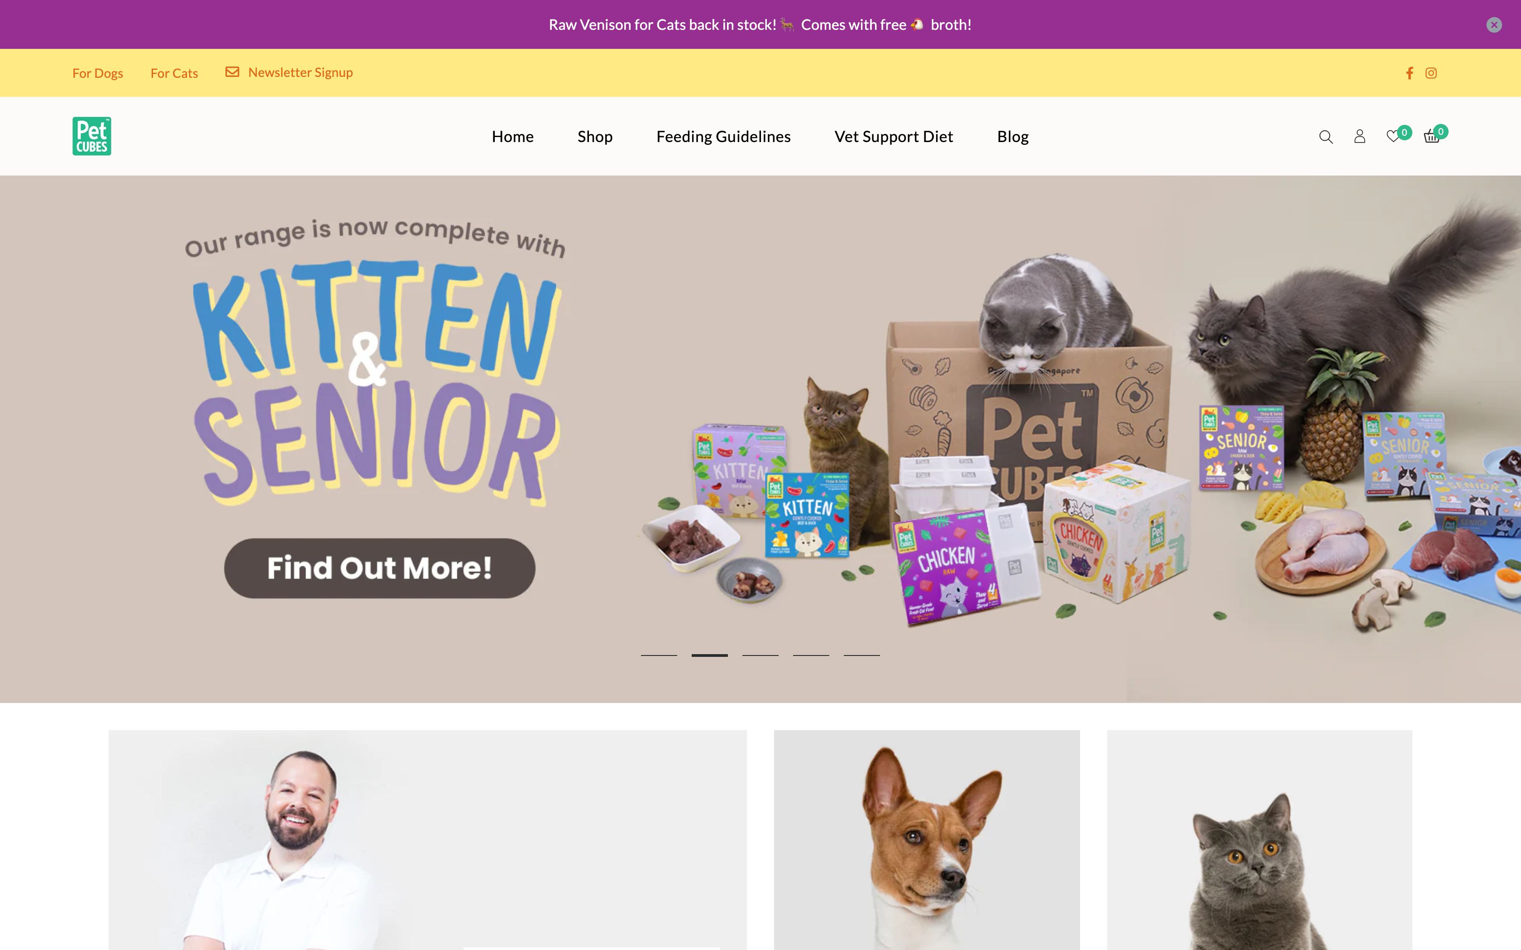Select the grey cat category thumbnail

tap(1259, 840)
